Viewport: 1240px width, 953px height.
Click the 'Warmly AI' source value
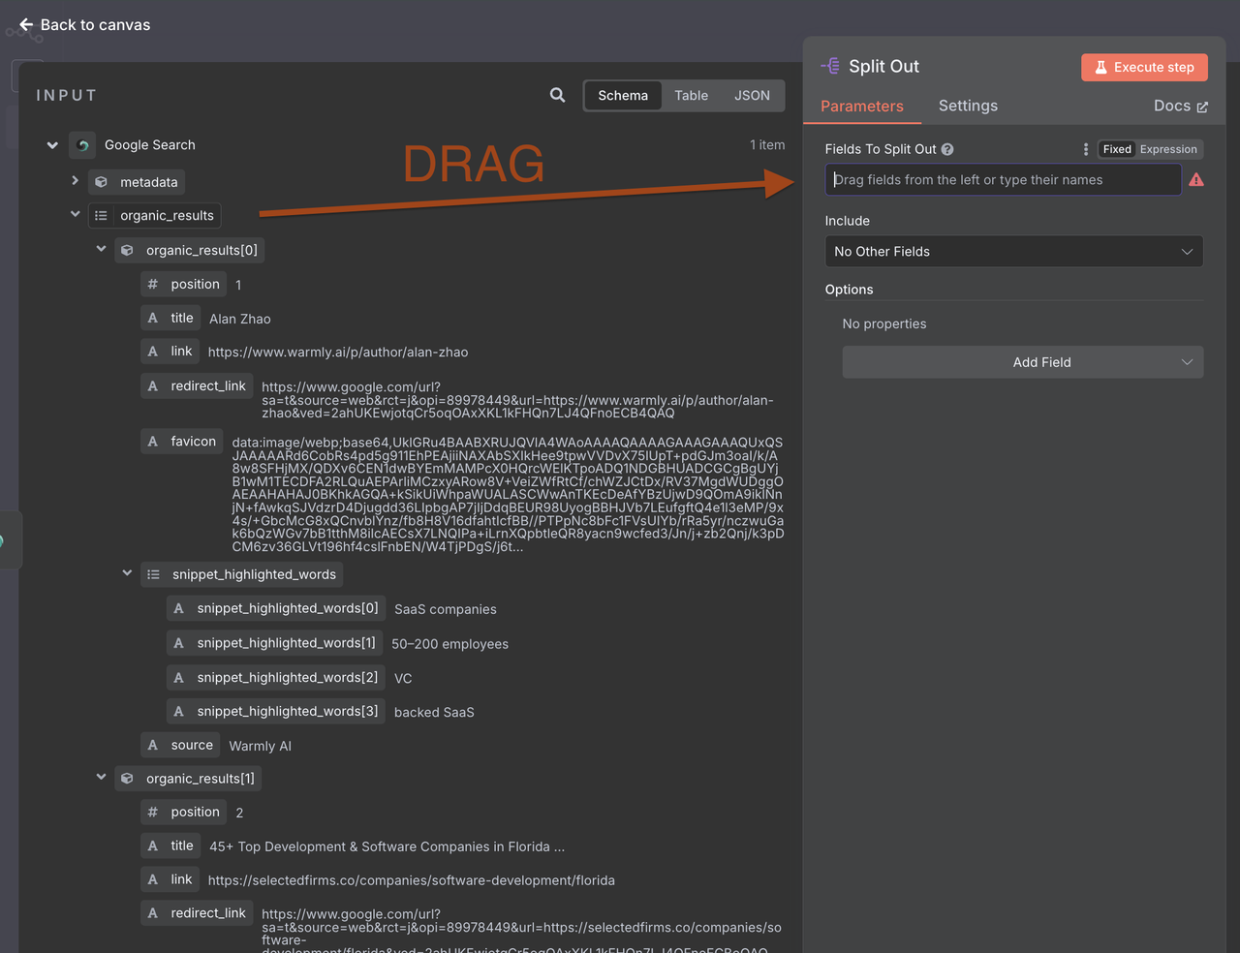[x=260, y=746]
